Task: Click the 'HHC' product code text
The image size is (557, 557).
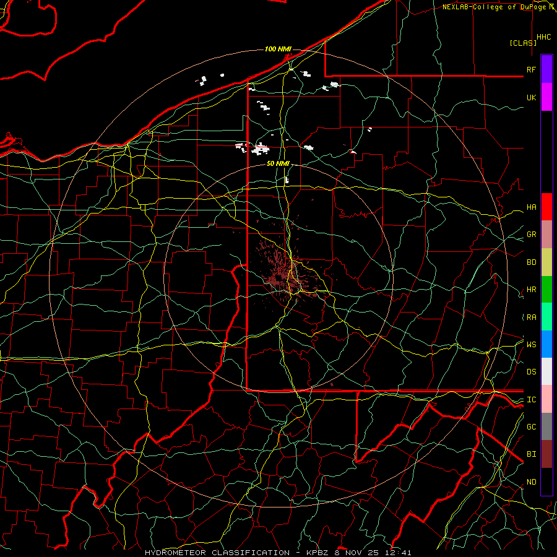Action: click(543, 37)
